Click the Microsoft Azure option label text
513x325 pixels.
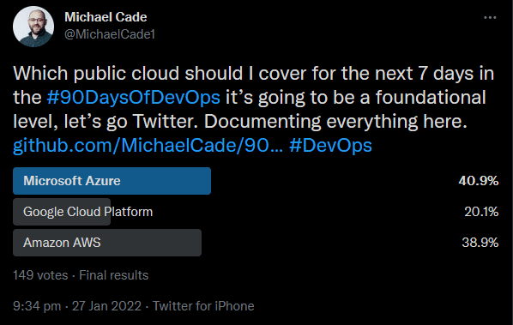[x=72, y=181]
